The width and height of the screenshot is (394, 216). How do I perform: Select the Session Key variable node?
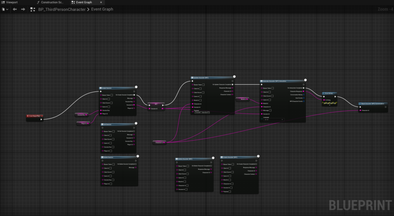click(x=82, y=115)
